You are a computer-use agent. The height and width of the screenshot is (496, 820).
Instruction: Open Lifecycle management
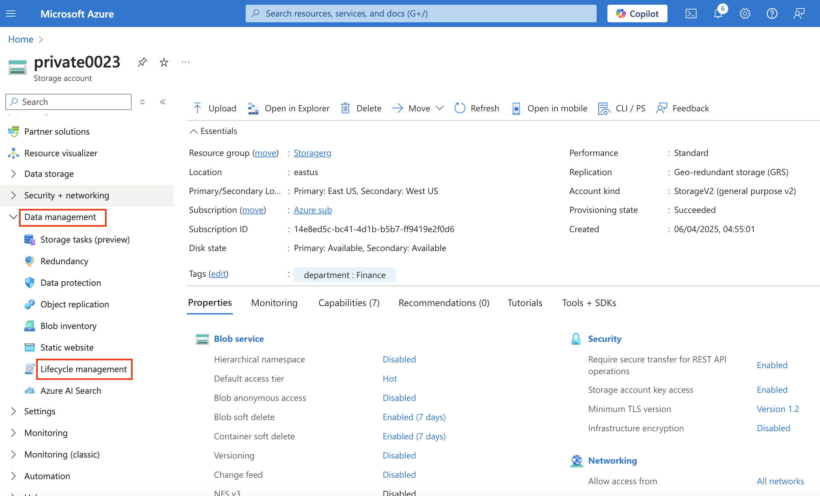(83, 369)
